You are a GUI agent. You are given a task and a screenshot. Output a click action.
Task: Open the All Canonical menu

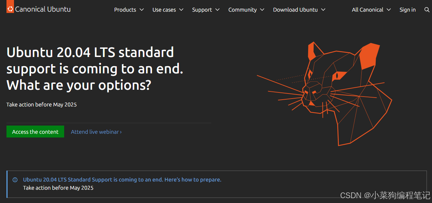pyautogui.click(x=371, y=10)
